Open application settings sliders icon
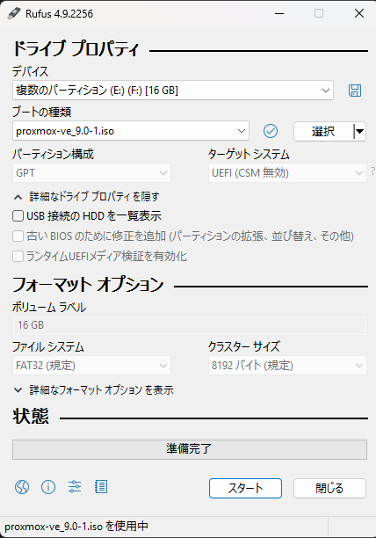This screenshot has width=376, height=538. (x=75, y=486)
